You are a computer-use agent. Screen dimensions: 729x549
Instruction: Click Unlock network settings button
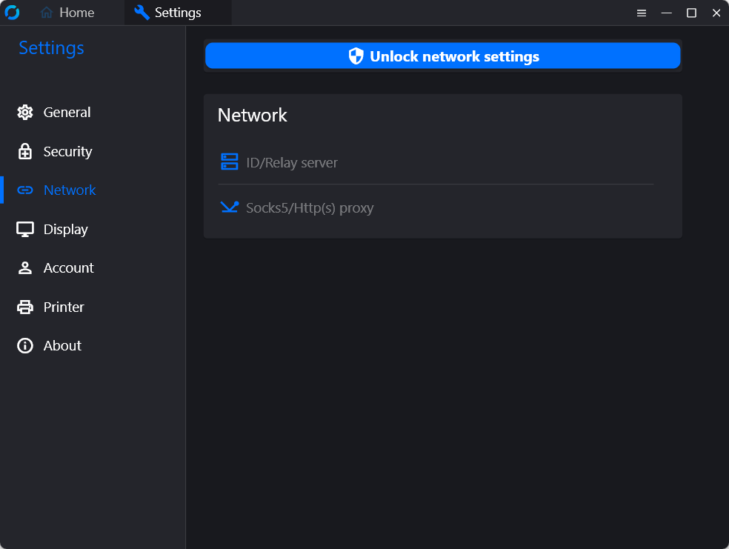point(442,56)
